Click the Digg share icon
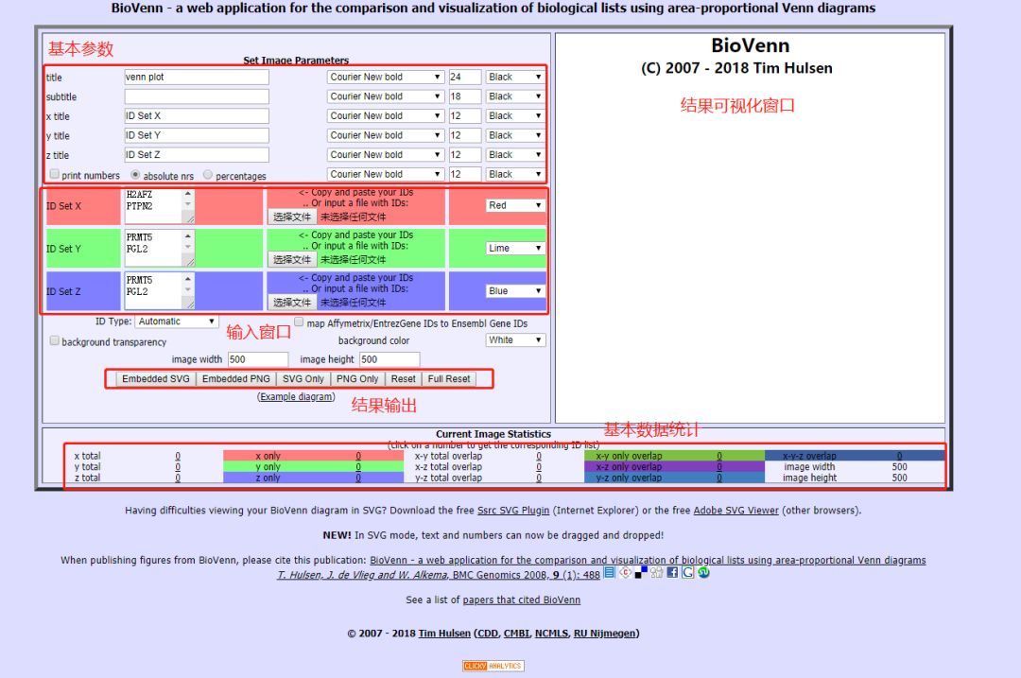Viewport: 1021px width, 678px height. (x=656, y=572)
